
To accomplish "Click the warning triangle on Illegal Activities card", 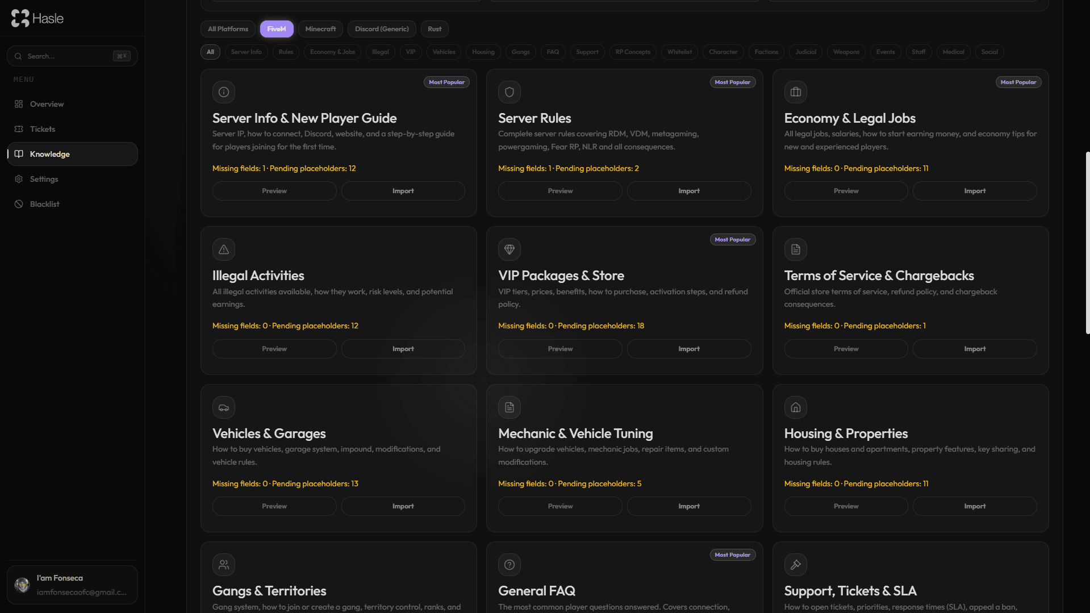I will 223,249.
